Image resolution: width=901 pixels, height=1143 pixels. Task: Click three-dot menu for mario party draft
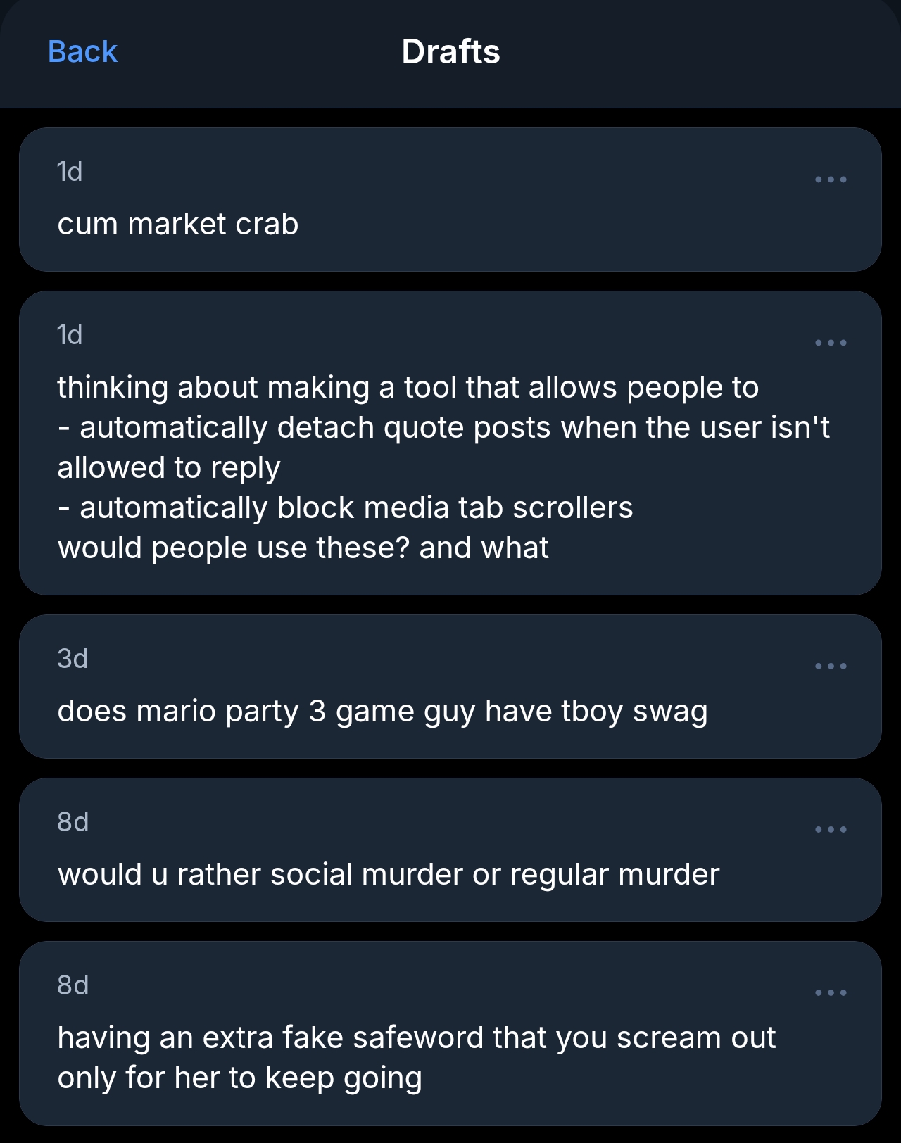pos(831,666)
